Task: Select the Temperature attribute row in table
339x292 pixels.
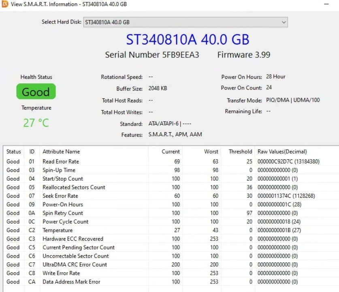Action: [x=171, y=230]
